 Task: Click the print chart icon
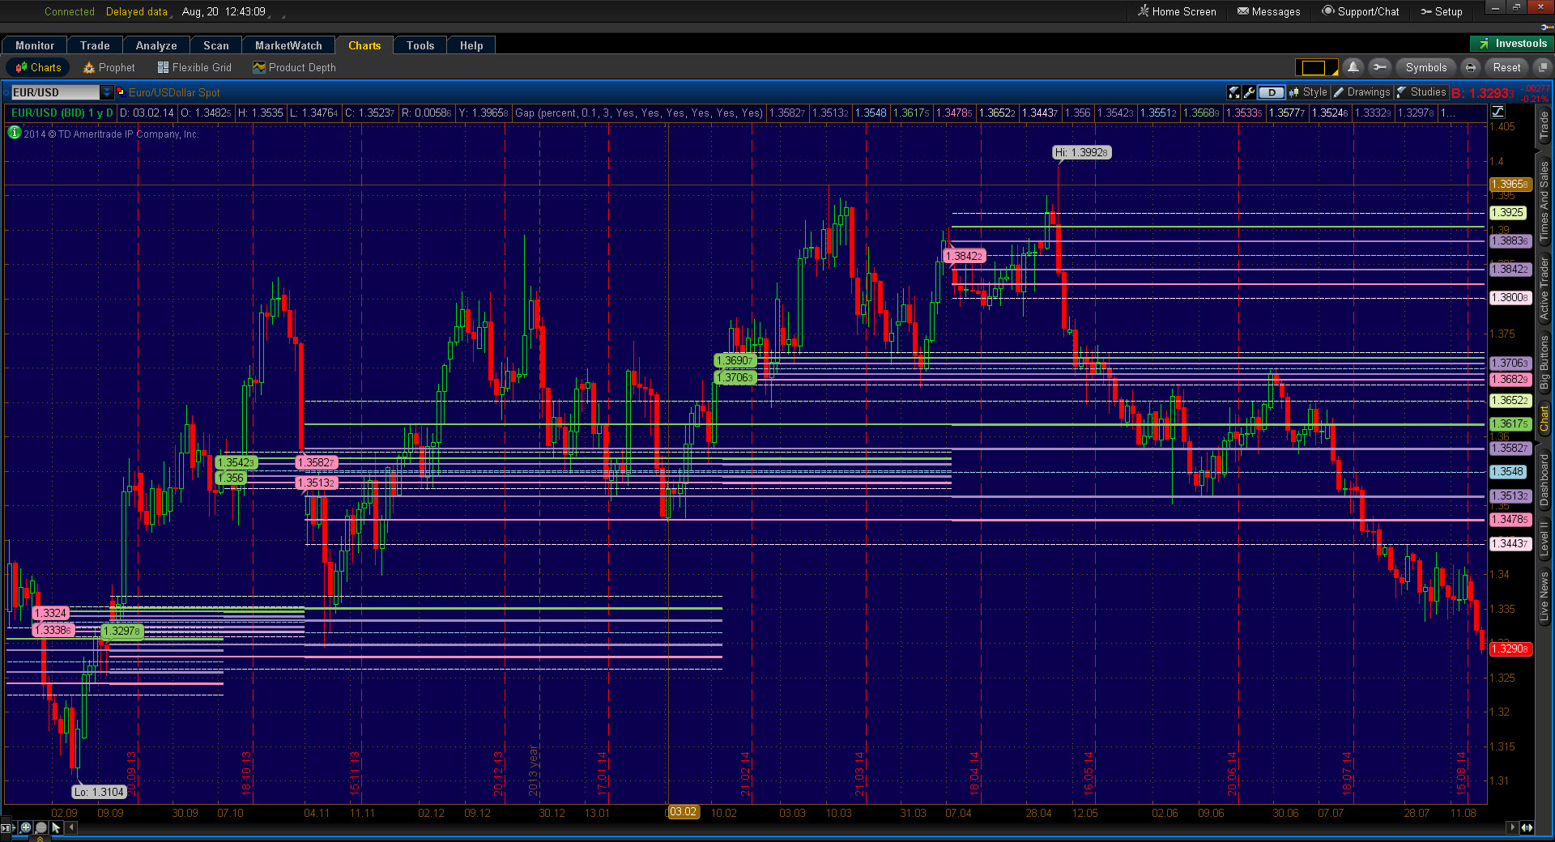(1471, 67)
